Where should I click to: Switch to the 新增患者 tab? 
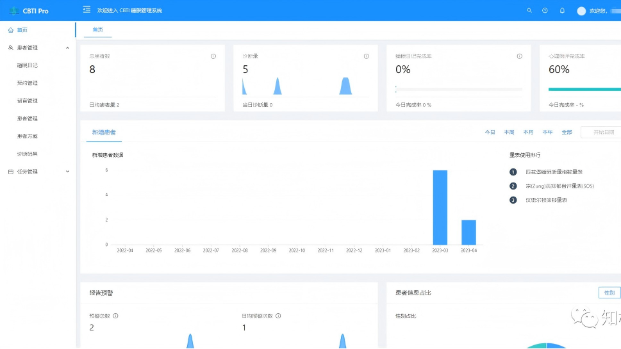point(104,133)
